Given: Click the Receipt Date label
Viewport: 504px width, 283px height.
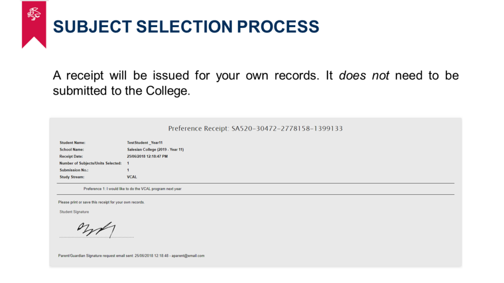Looking at the screenshot, I should 71,157.
